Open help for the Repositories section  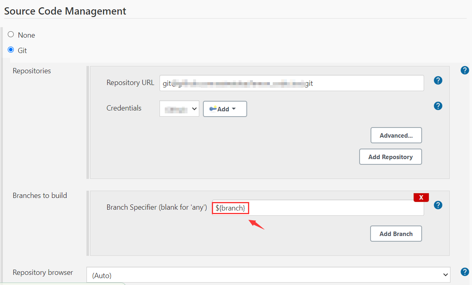point(465,70)
